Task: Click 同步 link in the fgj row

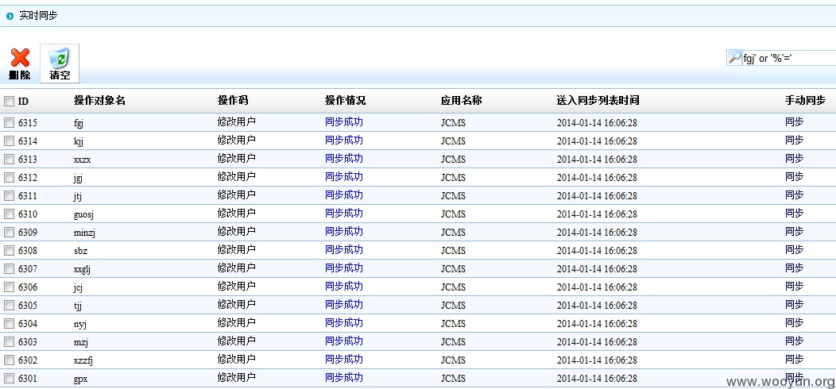Action: point(794,122)
